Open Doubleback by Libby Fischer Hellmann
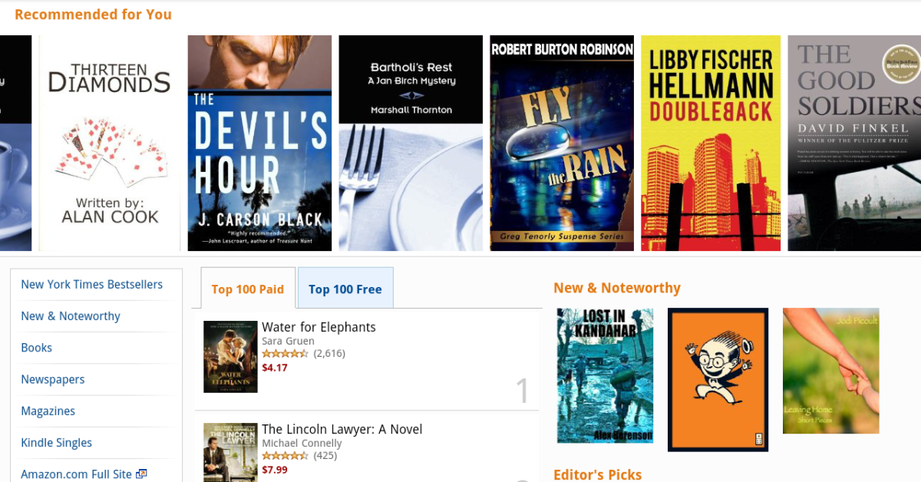Image resolution: width=921 pixels, height=482 pixels. pos(711,144)
